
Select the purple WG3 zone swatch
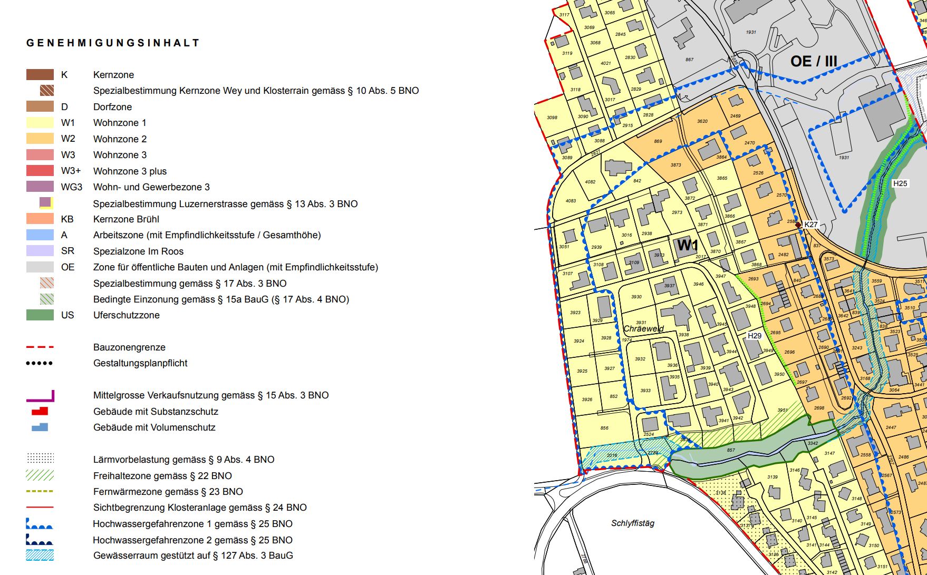point(40,187)
